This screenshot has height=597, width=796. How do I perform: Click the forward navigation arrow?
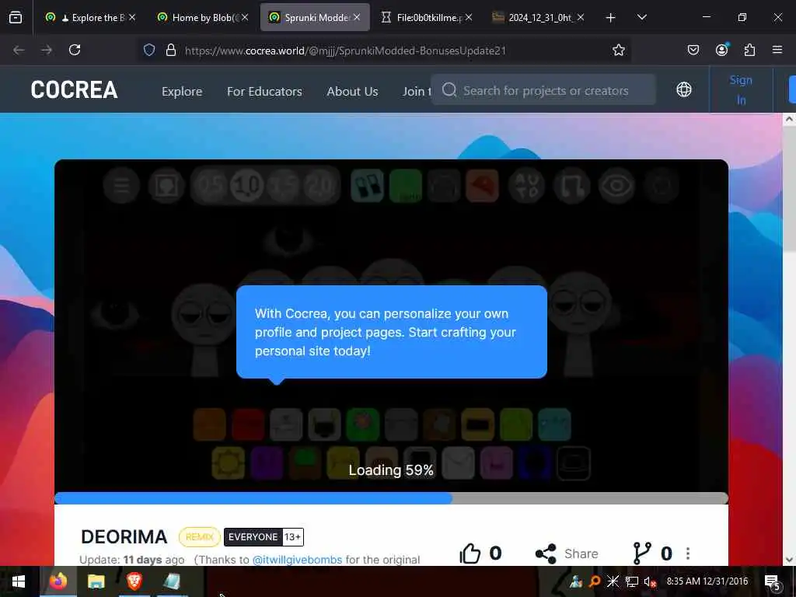tap(46, 50)
